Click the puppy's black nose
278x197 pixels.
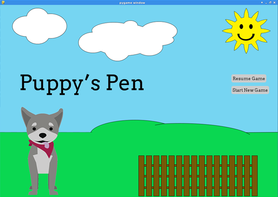42,135
